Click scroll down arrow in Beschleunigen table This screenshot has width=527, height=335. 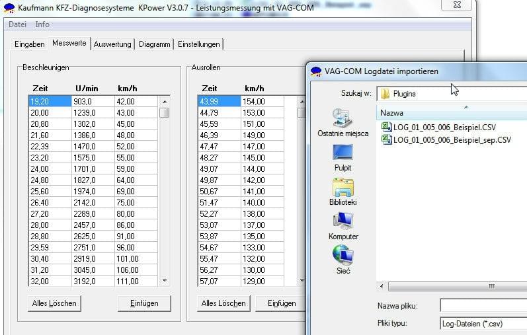tap(165, 281)
